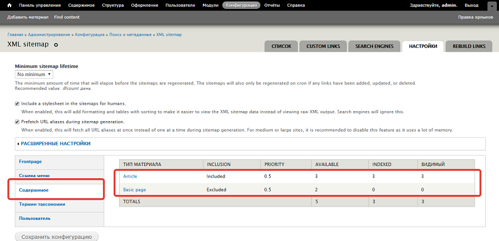Toggle 'Prefetch URL aliases' checkbox
Viewport: 499px width, 241px height.
17,122
